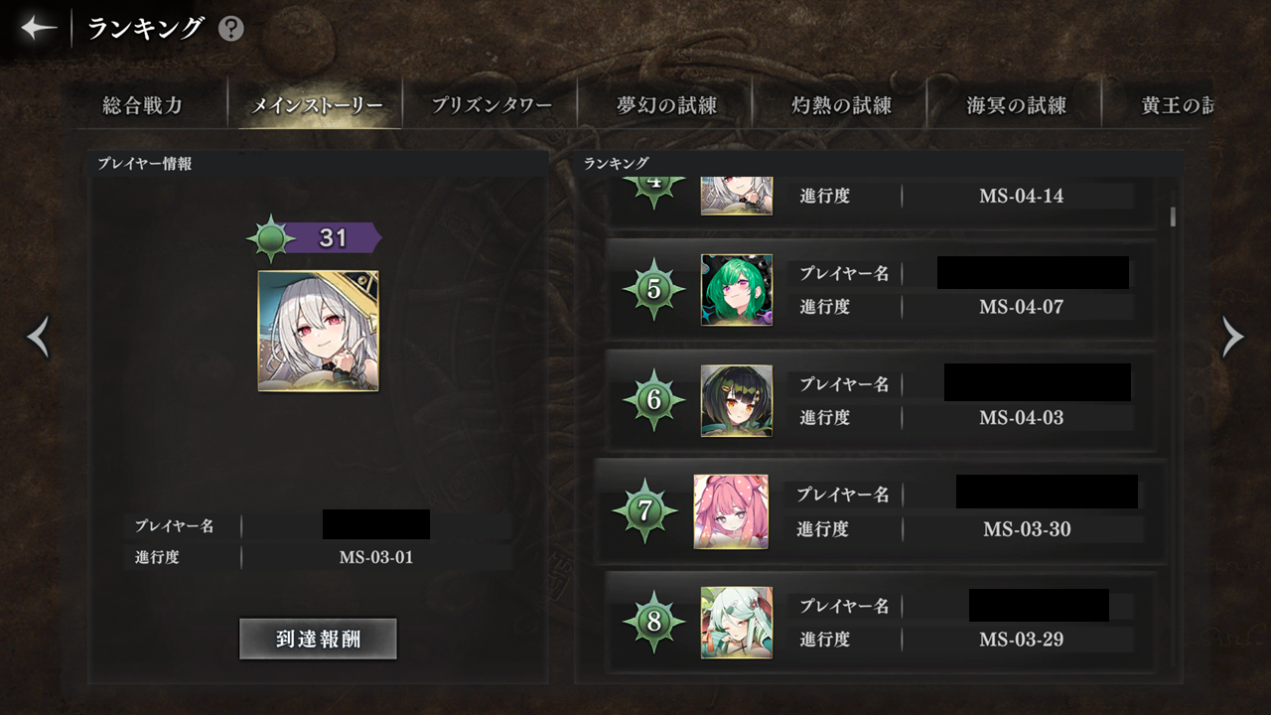The height and width of the screenshot is (715, 1271).
Task: Select the rank 5 green star badge
Action: tap(653, 289)
